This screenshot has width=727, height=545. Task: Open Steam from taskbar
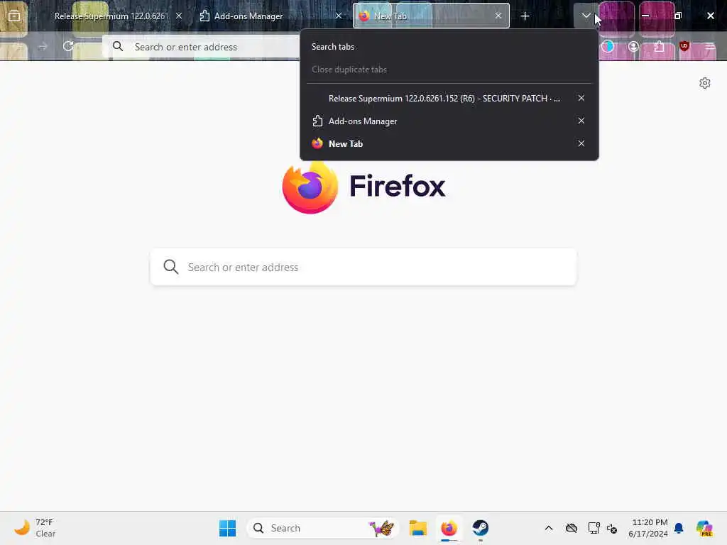coord(481,528)
